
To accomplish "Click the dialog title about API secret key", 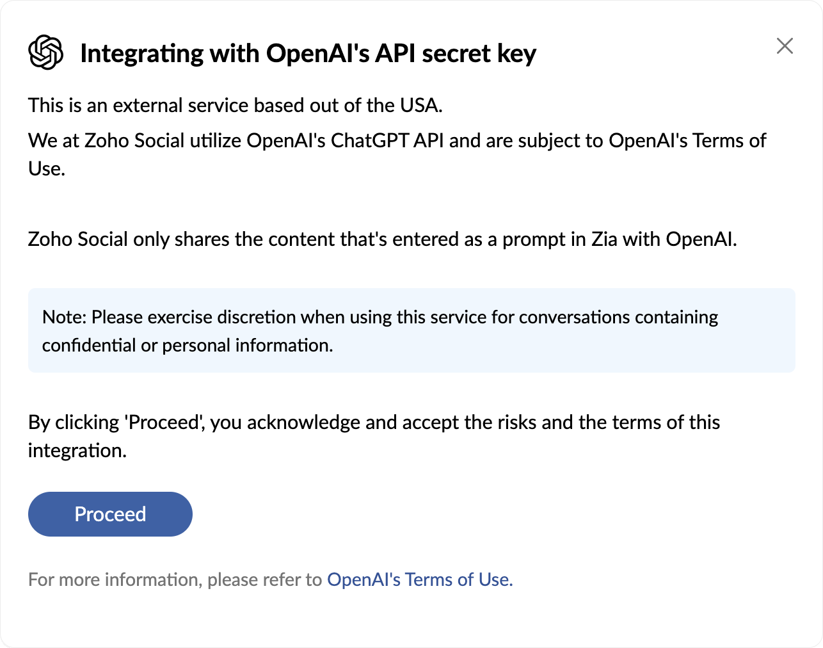I will 308,54.
